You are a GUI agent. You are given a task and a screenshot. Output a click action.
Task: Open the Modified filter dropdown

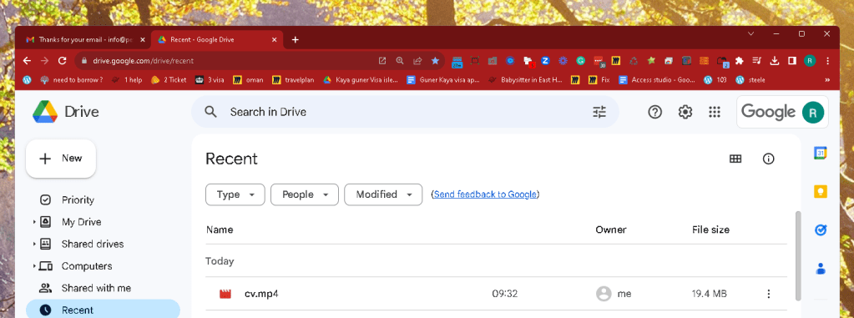pyautogui.click(x=383, y=194)
